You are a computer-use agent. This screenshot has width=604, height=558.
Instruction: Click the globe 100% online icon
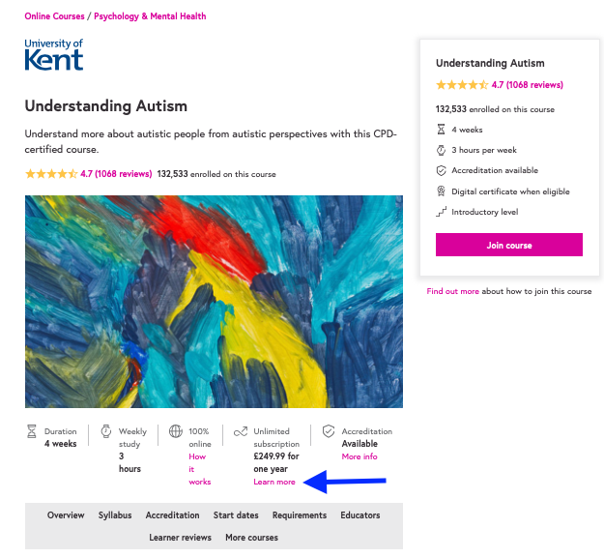click(x=176, y=431)
